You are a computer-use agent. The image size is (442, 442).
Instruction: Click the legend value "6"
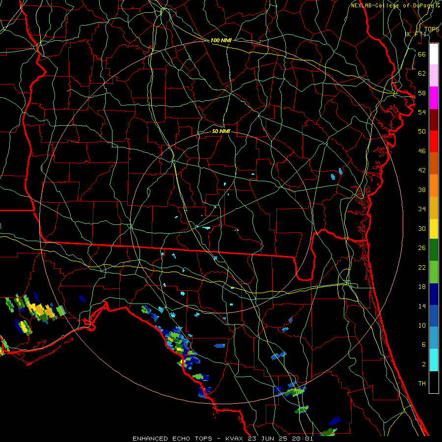click(423, 345)
